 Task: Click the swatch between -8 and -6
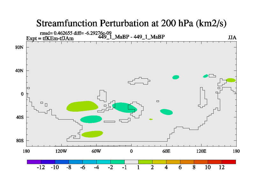pos(76,162)
